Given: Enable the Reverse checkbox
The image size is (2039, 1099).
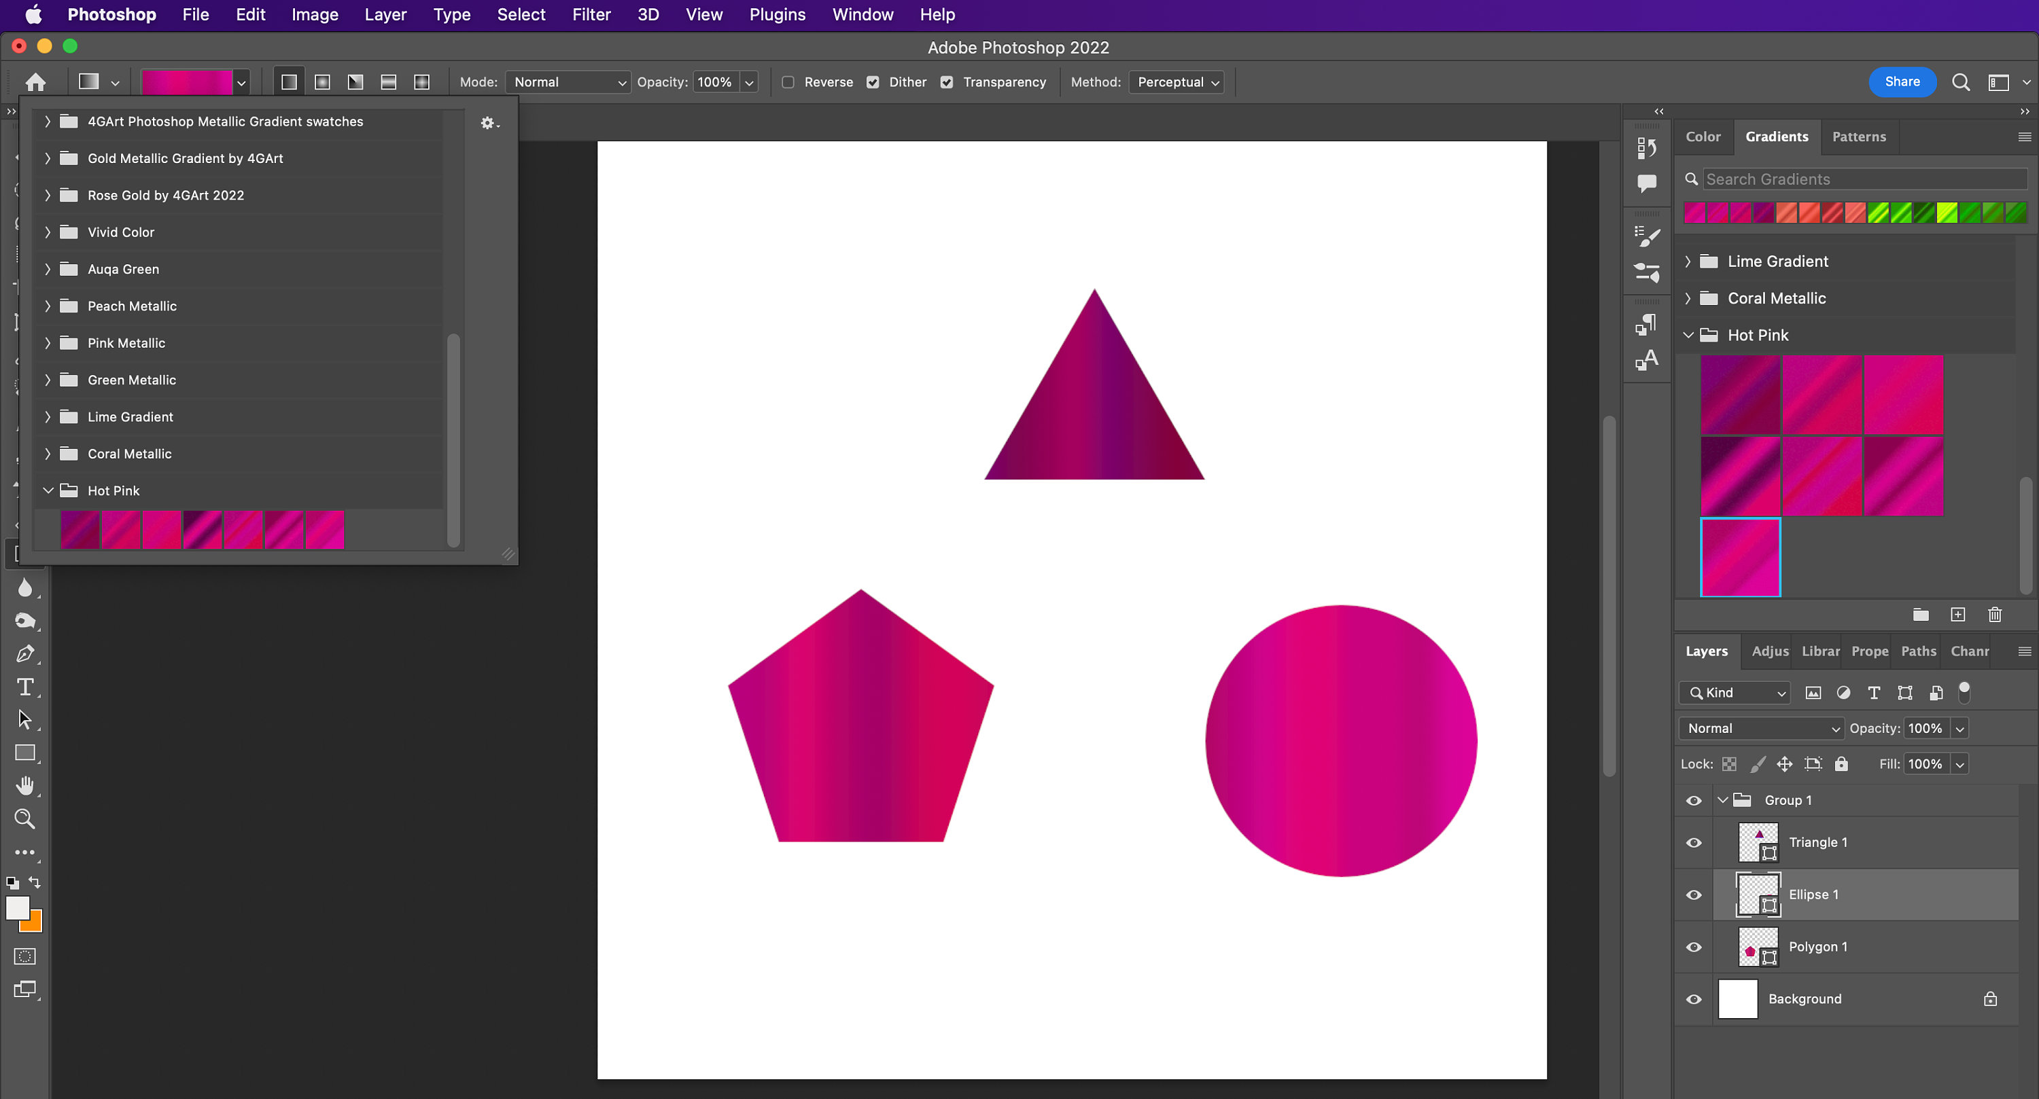Looking at the screenshot, I should [x=788, y=82].
